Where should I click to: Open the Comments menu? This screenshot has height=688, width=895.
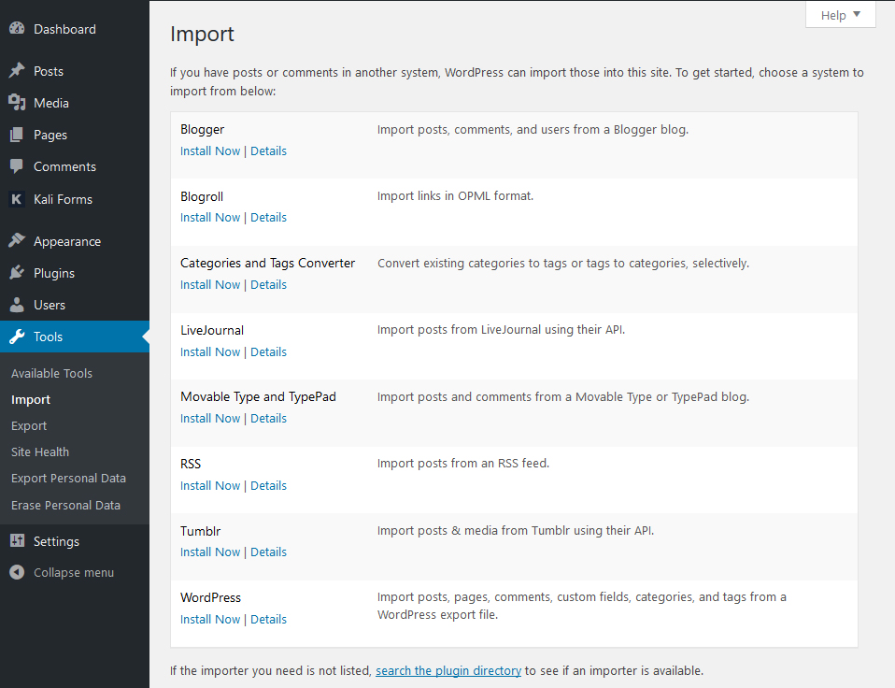pos(64,166)
